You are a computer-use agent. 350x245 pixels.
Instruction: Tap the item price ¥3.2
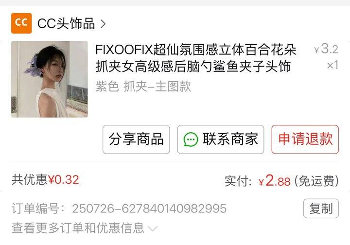click(x=326, y=49)
